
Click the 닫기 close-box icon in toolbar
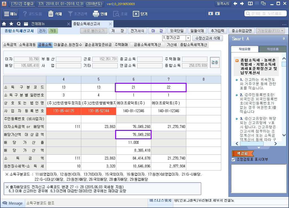[x=136, y=14]
